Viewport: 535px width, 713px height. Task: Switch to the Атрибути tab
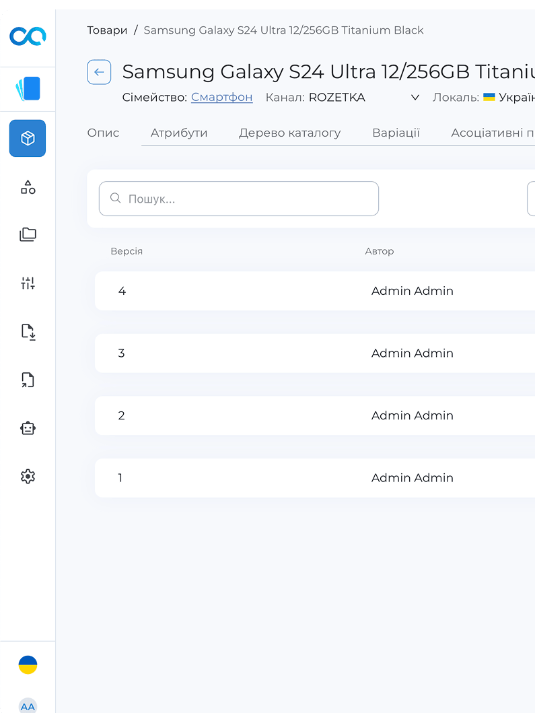pos(179,133)
